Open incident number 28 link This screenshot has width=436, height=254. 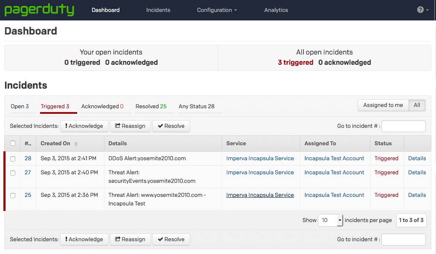28,159
